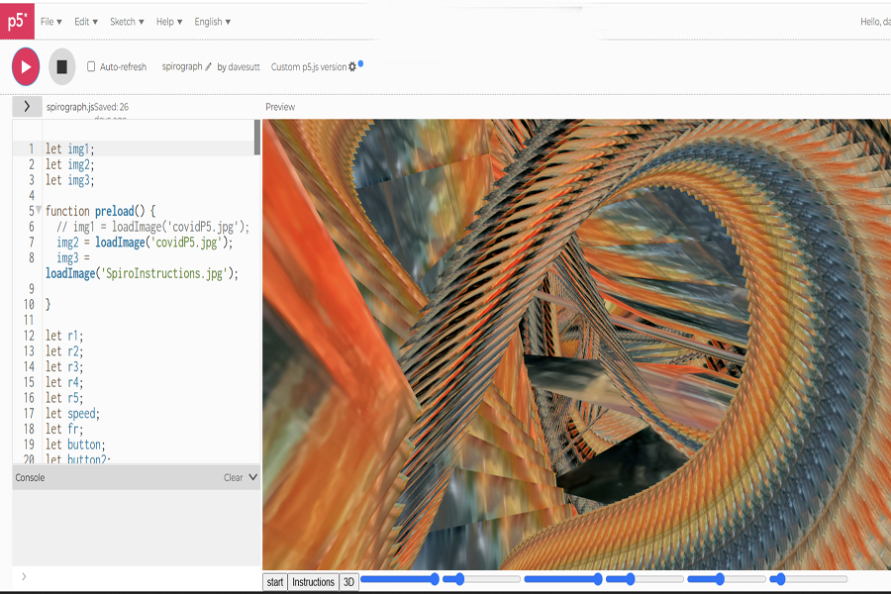Click the first blue slider below preview

(400, 579)
